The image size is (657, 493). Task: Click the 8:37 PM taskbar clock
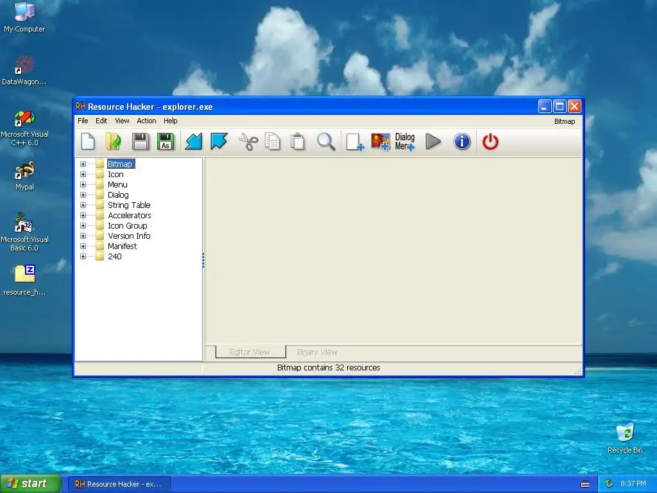tap(633, 484)
